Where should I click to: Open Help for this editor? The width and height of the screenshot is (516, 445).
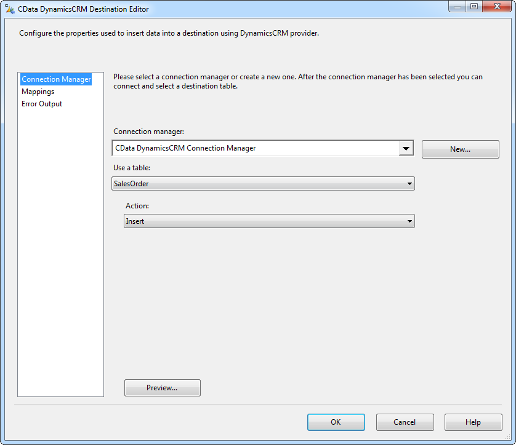[473, 422]
